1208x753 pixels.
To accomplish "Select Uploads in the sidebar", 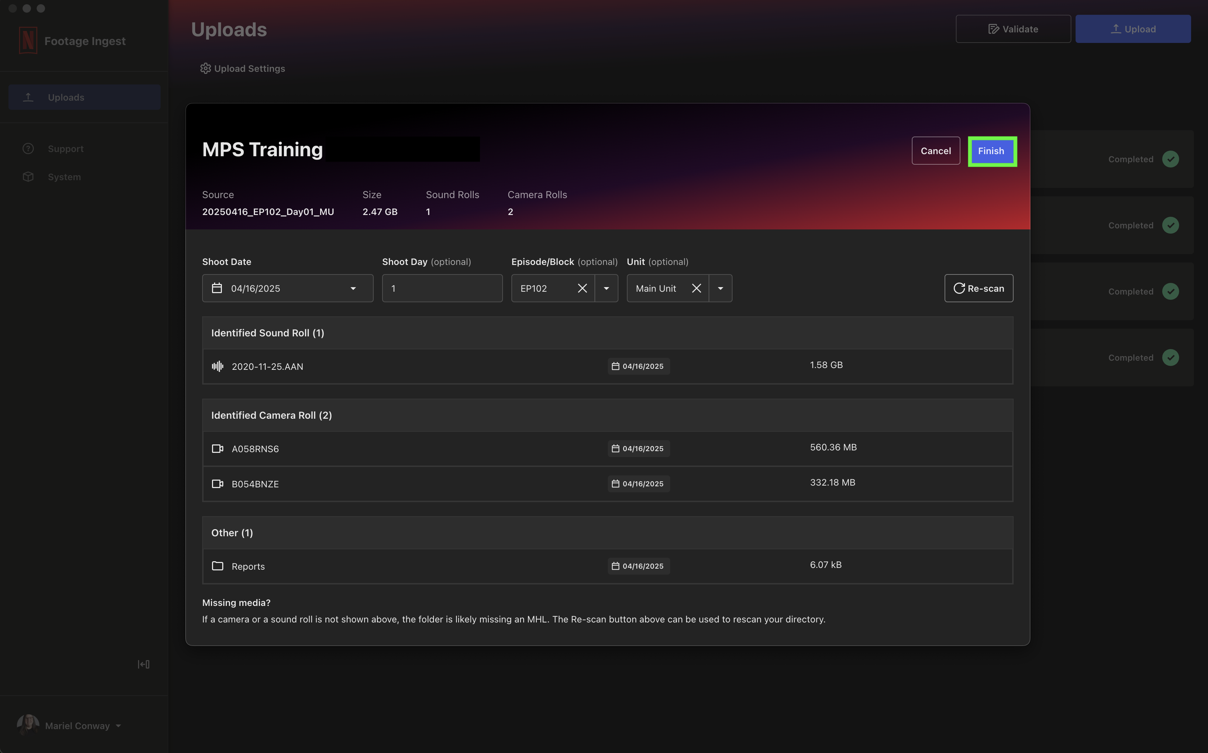I will (x=84, y=97).
